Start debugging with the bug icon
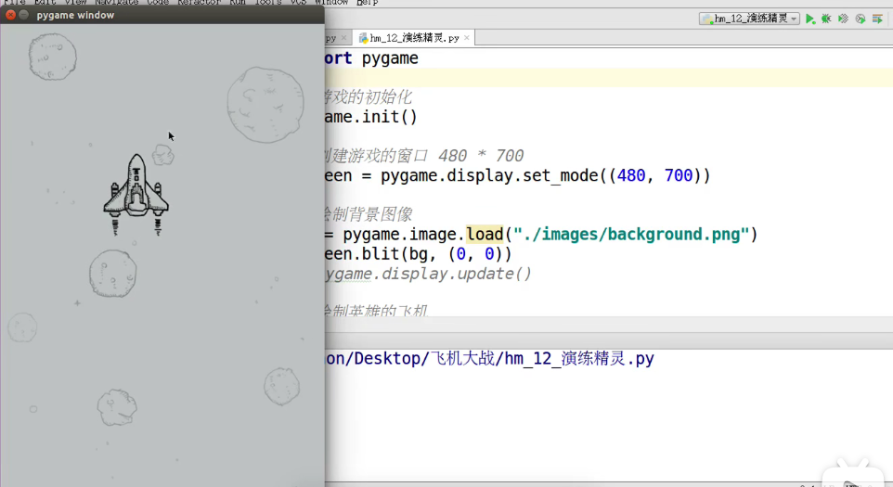 (x=826, y=19)
